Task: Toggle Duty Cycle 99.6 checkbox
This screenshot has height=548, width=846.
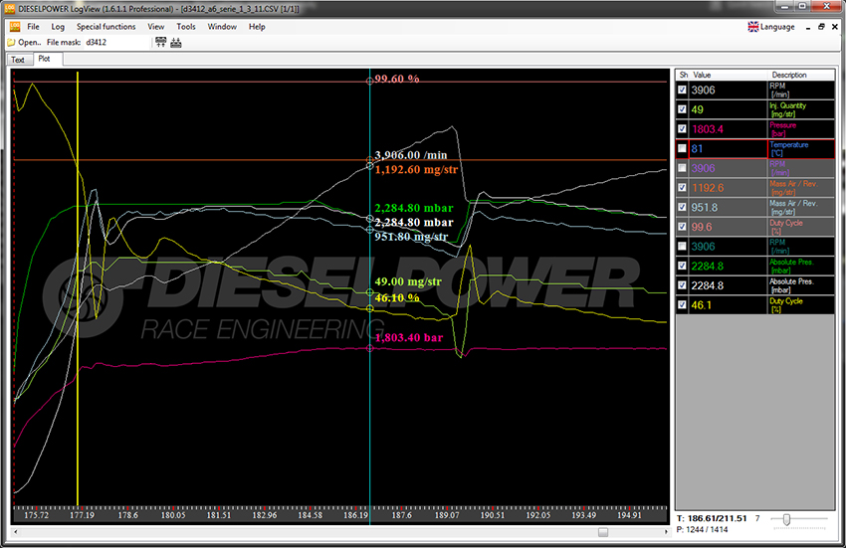Action: pos(682,227)
